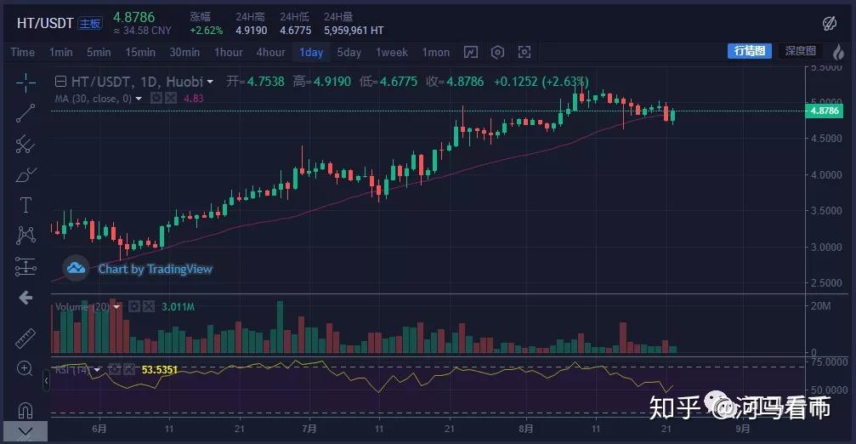856x444 pixels.
Task: Select the trend line drawing tool
Action: [x=26, y=114]
